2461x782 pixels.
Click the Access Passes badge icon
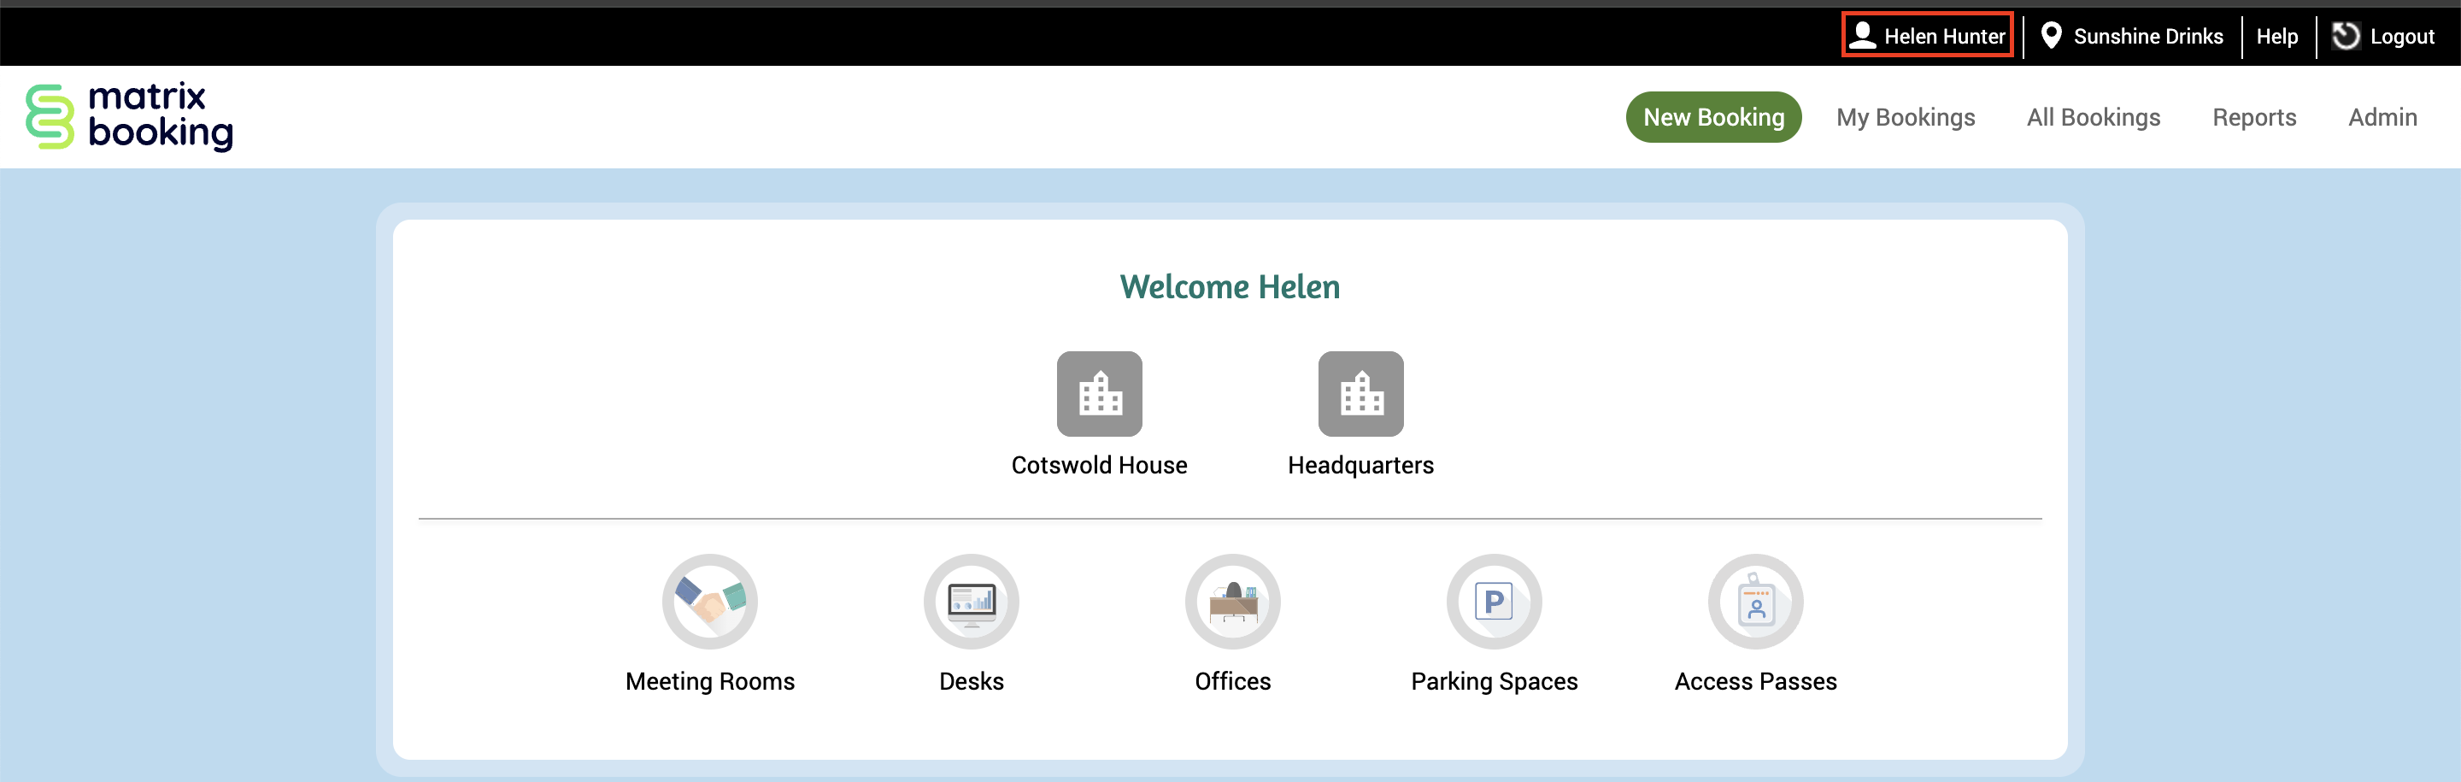1755,602
